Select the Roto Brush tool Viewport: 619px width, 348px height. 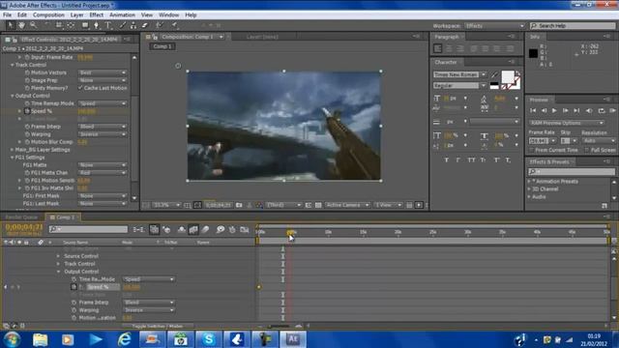159,25
